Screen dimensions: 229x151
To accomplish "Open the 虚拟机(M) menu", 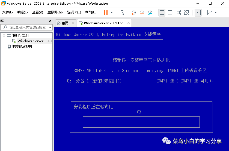I will 55,12.
